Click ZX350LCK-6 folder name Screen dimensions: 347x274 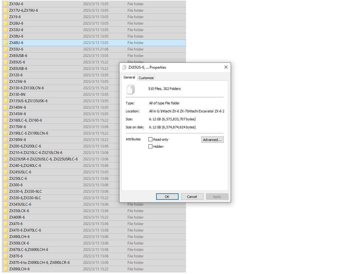(19, 211)
